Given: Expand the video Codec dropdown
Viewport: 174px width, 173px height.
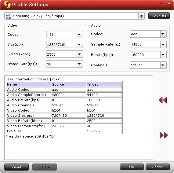Looking at the screenshot, I should click(79, 35).
